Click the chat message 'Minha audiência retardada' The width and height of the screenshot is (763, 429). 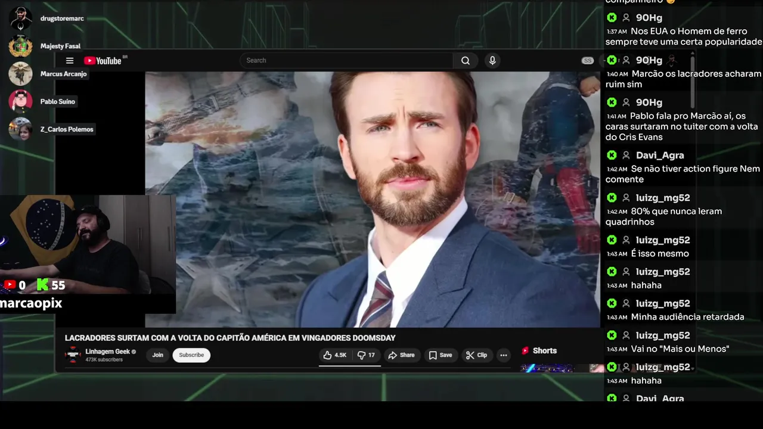pyautogui.click(x=687, y=317)
